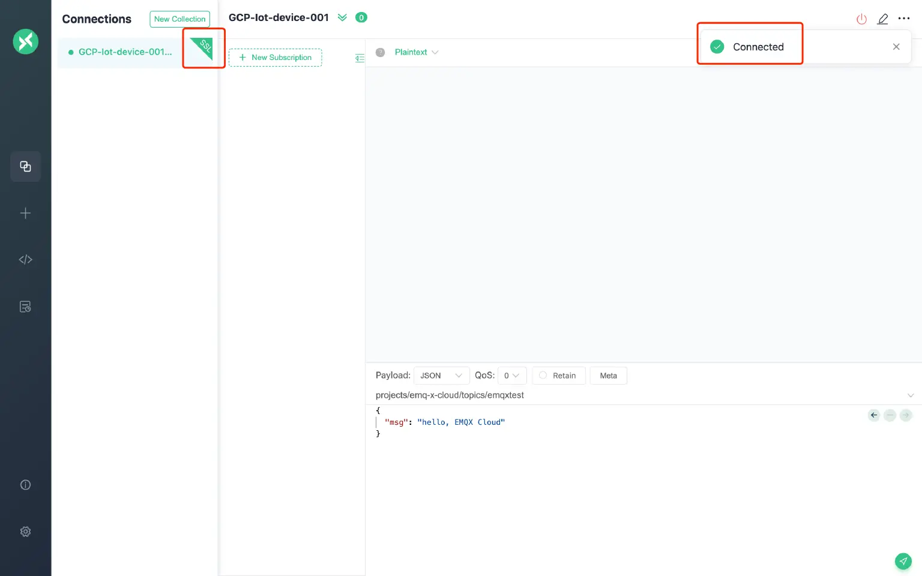
Task: Open the Connections page in sidebar
Action: pos(25,166)
